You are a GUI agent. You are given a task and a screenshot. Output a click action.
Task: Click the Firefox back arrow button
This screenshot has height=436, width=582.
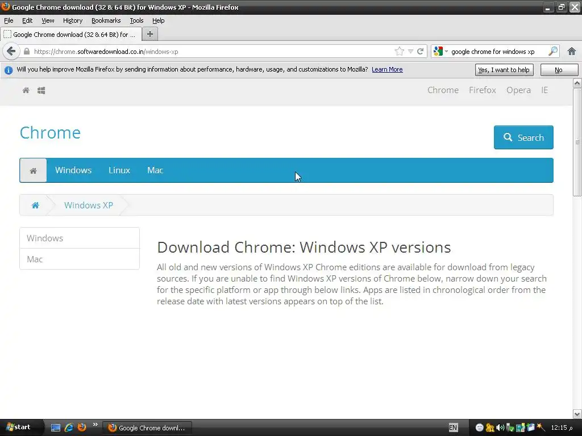tap(11, 51)
